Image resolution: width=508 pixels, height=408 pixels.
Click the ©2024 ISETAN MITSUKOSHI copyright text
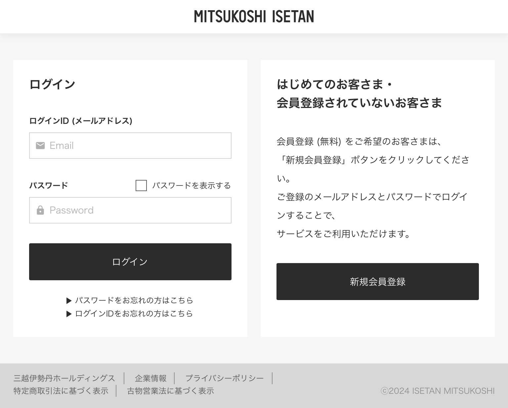[x=438, y=391]
